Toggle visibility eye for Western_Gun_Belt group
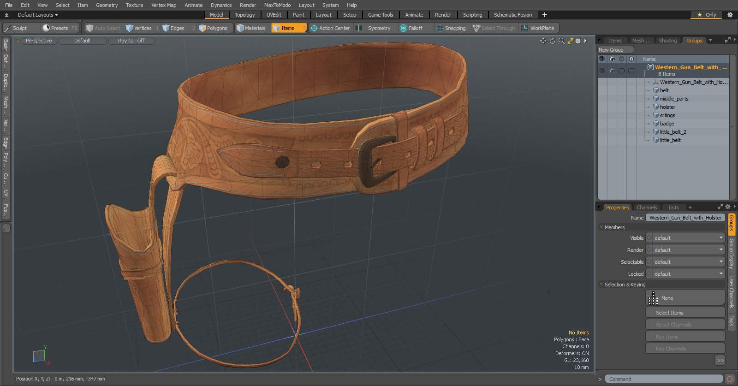738x386 pixels. pyautogui.click(x=602, y=71)
